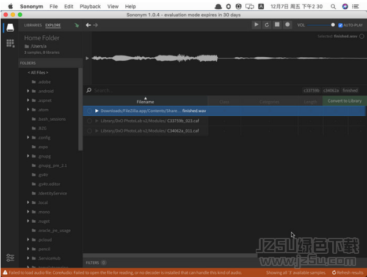Expand the .nuget folder

click(28, 221)
